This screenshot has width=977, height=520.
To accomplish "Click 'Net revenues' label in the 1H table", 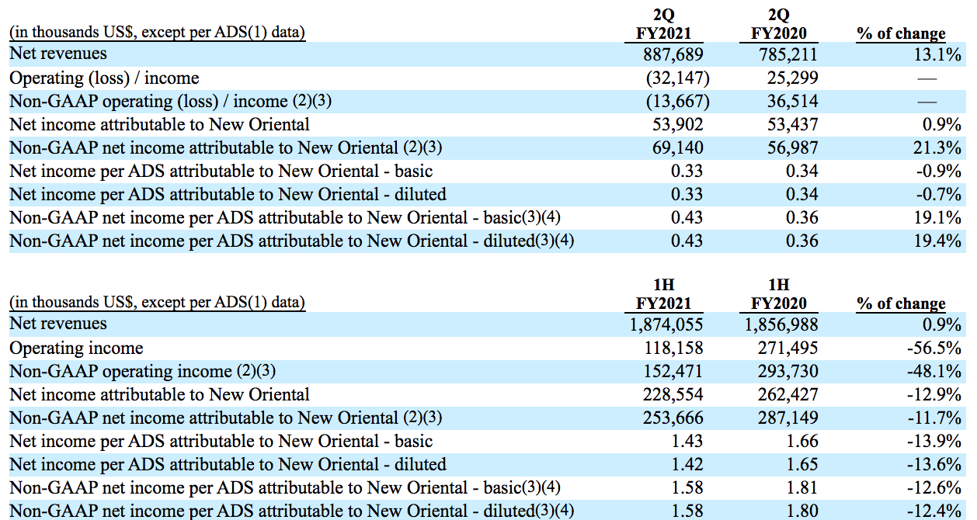I will [58, 324].
